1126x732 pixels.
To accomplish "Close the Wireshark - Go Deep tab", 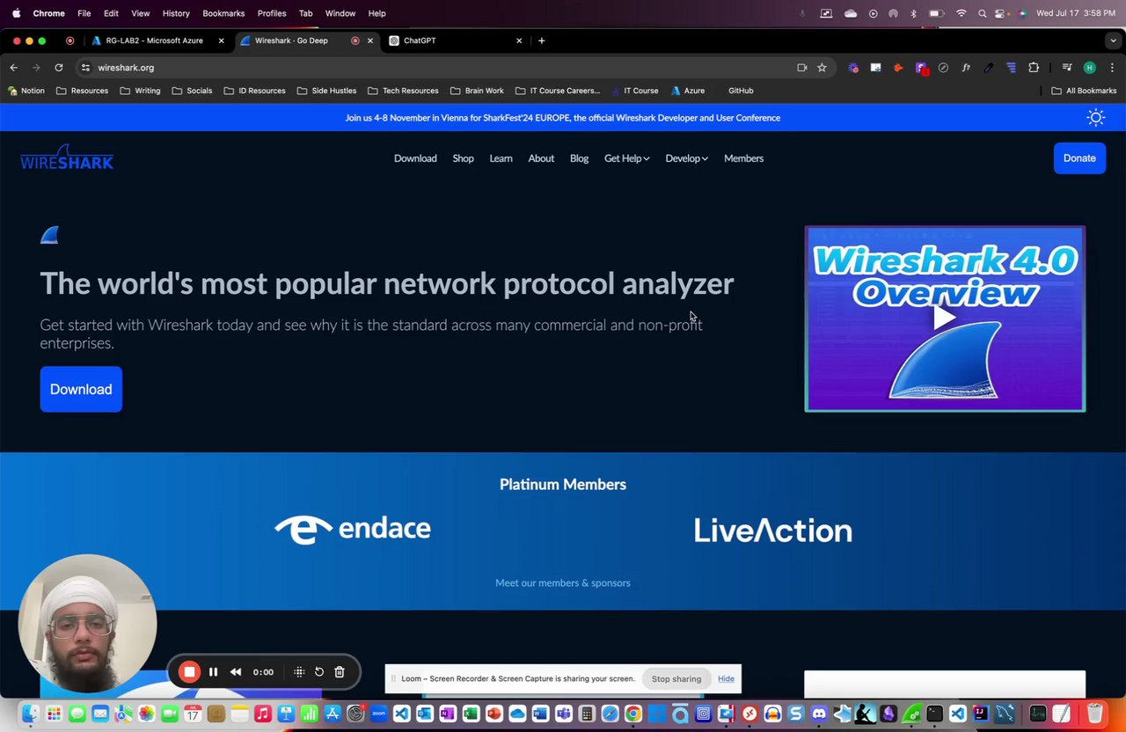I will 370,40.
